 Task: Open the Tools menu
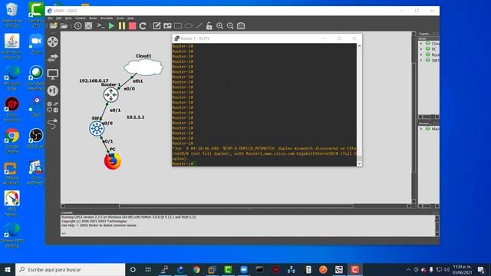120,18
